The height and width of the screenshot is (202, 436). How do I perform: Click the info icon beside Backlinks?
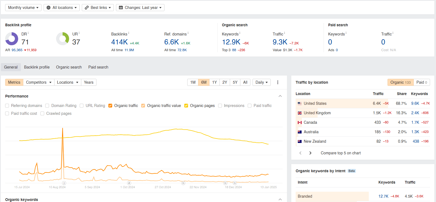129,33
